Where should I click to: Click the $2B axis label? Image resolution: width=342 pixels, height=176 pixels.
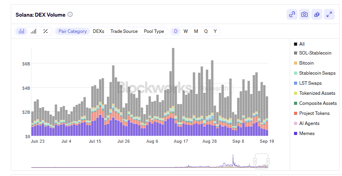click(x=26, y=112)
